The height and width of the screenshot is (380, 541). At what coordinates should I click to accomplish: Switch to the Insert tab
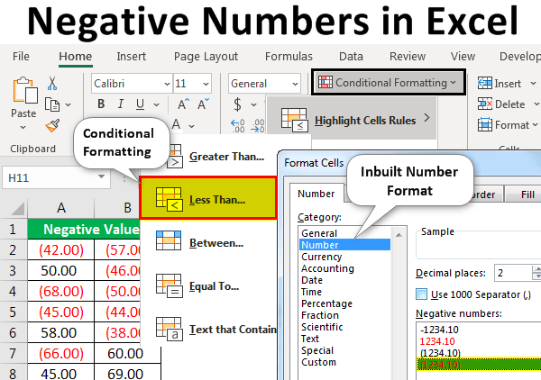pos(131,57)
